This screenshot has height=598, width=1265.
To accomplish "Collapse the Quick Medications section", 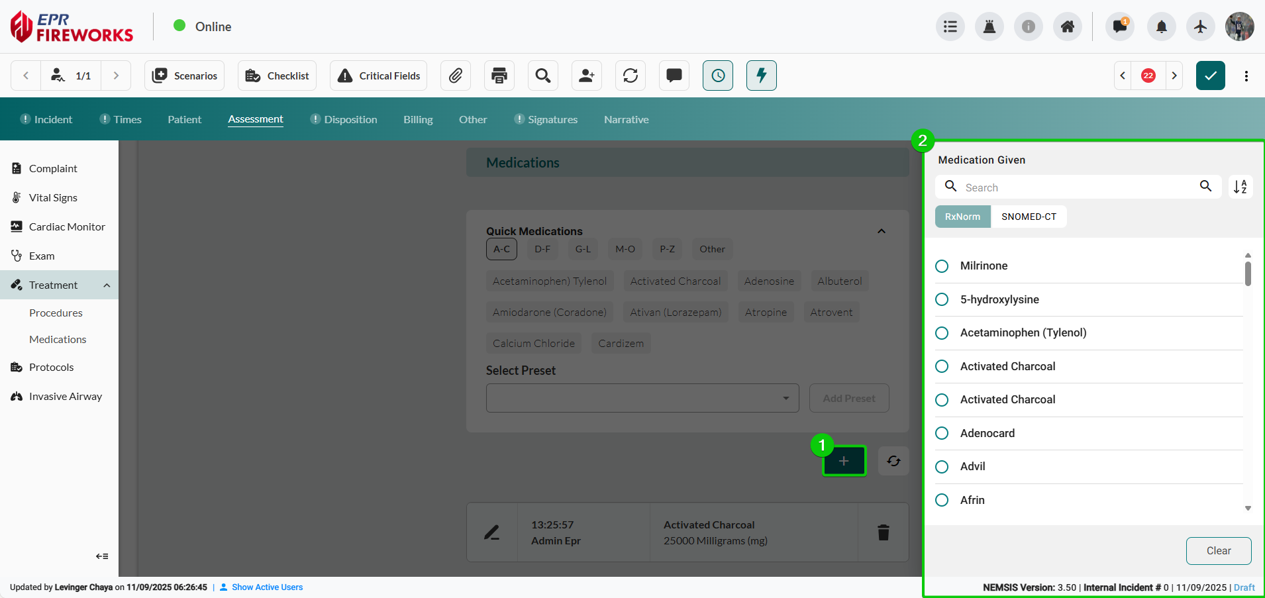I will click(882, 231).
